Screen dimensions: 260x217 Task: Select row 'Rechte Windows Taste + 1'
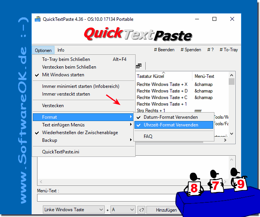[x=182, y=104]
